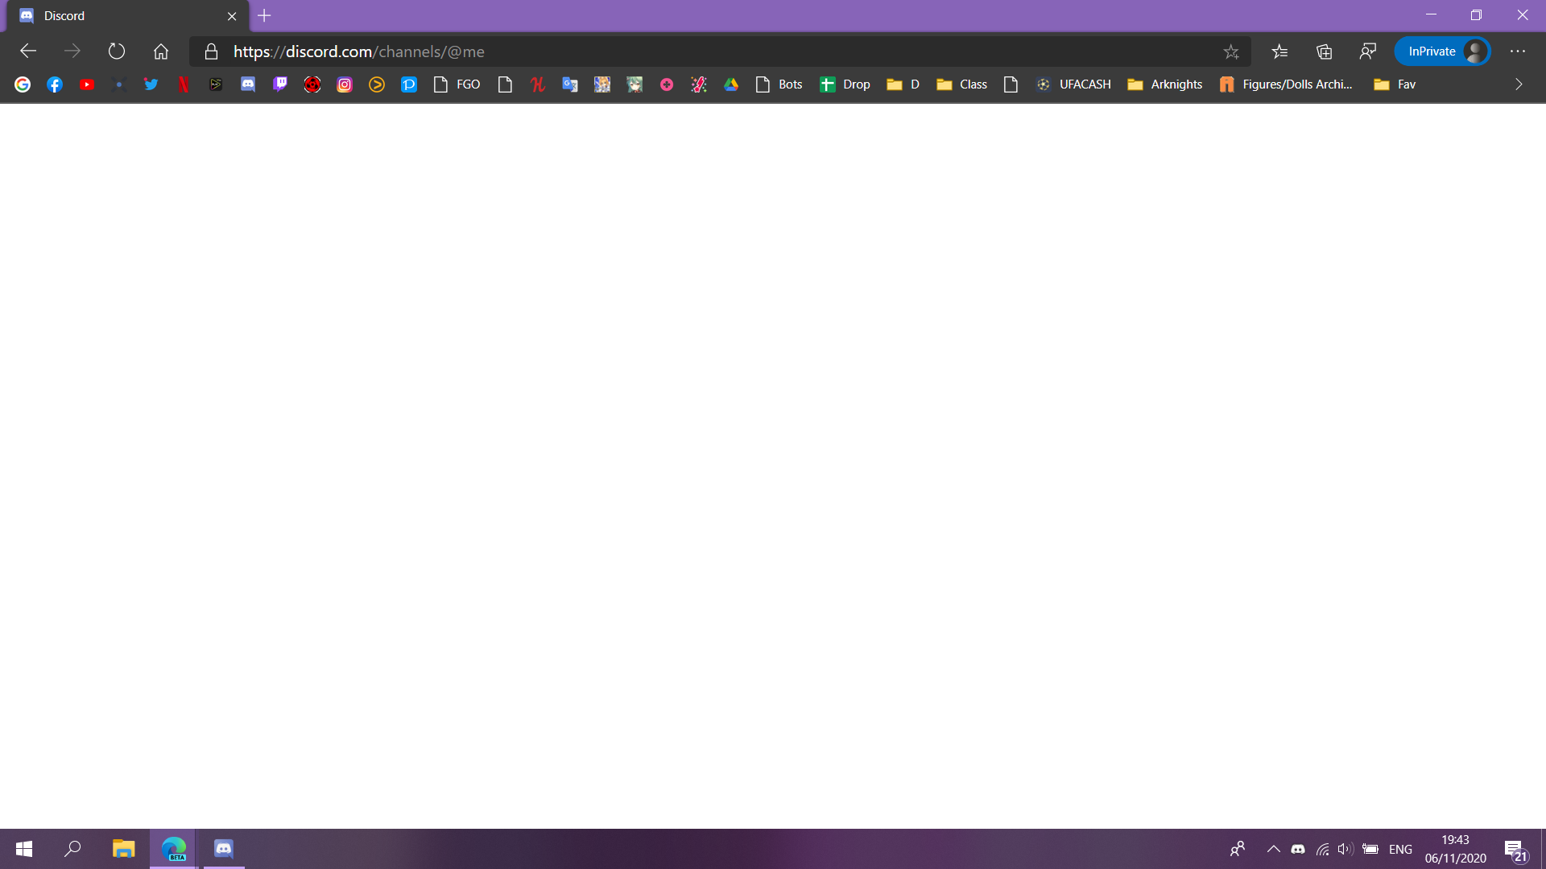The height and width of the screenshot is (869, 1546).
Task: Open the Facebook bookmark
Action: [55, 84]
